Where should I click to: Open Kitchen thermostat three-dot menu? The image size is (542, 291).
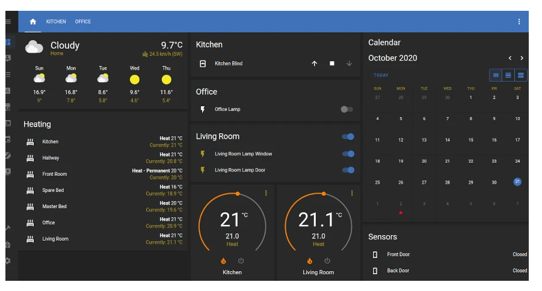(x=266, y=193)
